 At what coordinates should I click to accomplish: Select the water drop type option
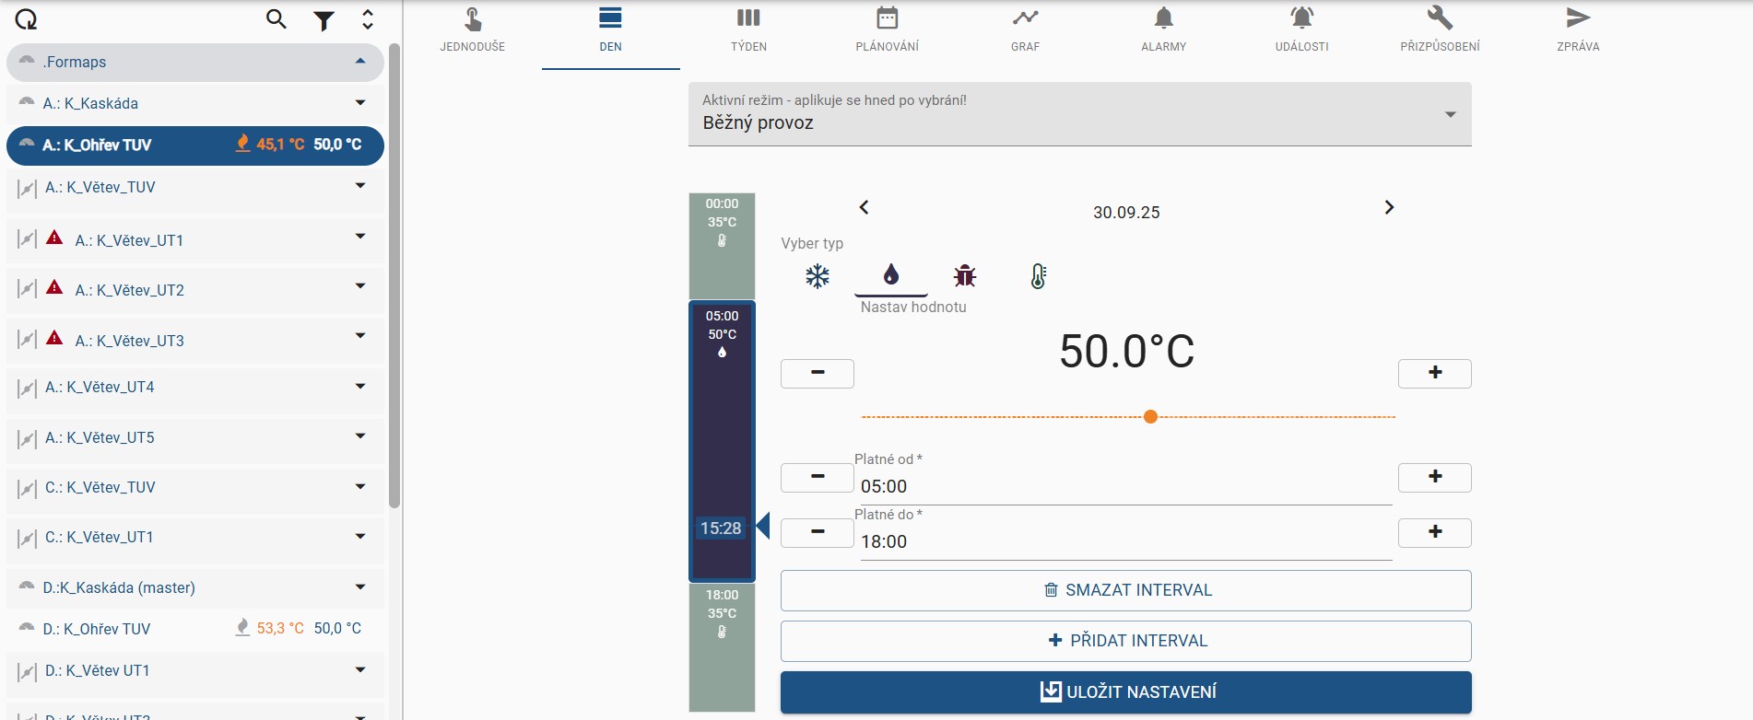(890, 274)
